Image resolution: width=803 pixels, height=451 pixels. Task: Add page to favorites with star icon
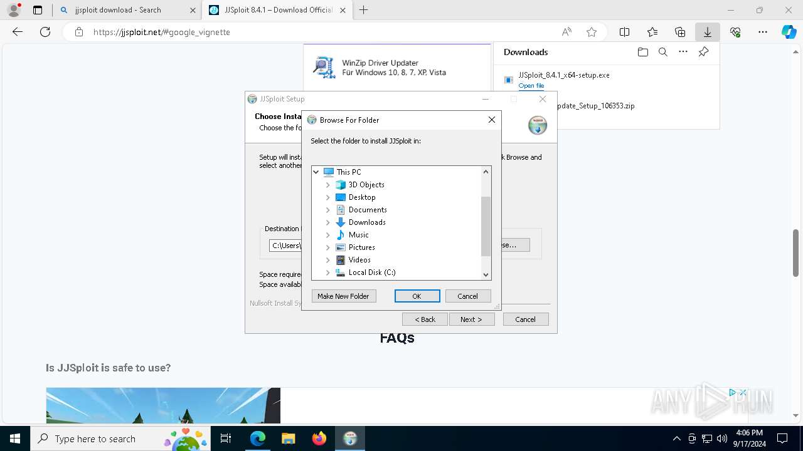pyautogui.click(x=592, y=32)
